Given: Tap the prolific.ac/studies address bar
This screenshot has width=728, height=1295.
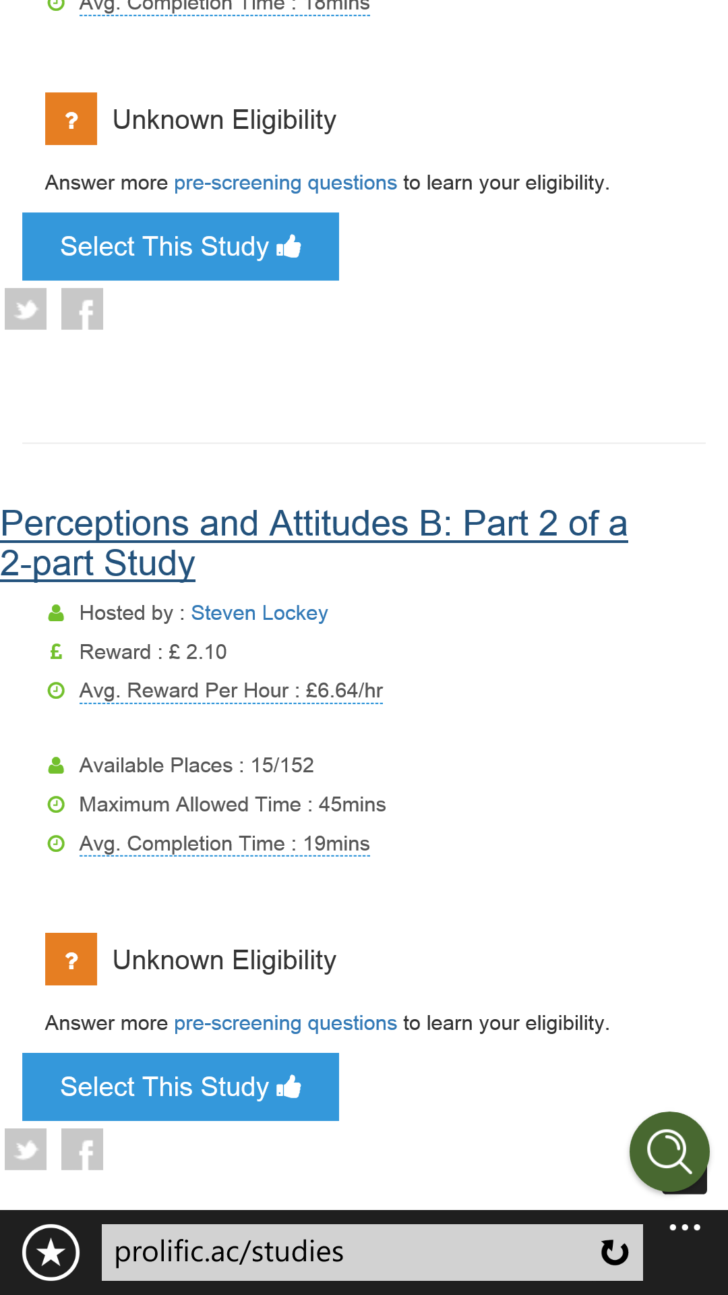Looking at the screenshot, I should pyautogui.click(x=351, y=1253).
